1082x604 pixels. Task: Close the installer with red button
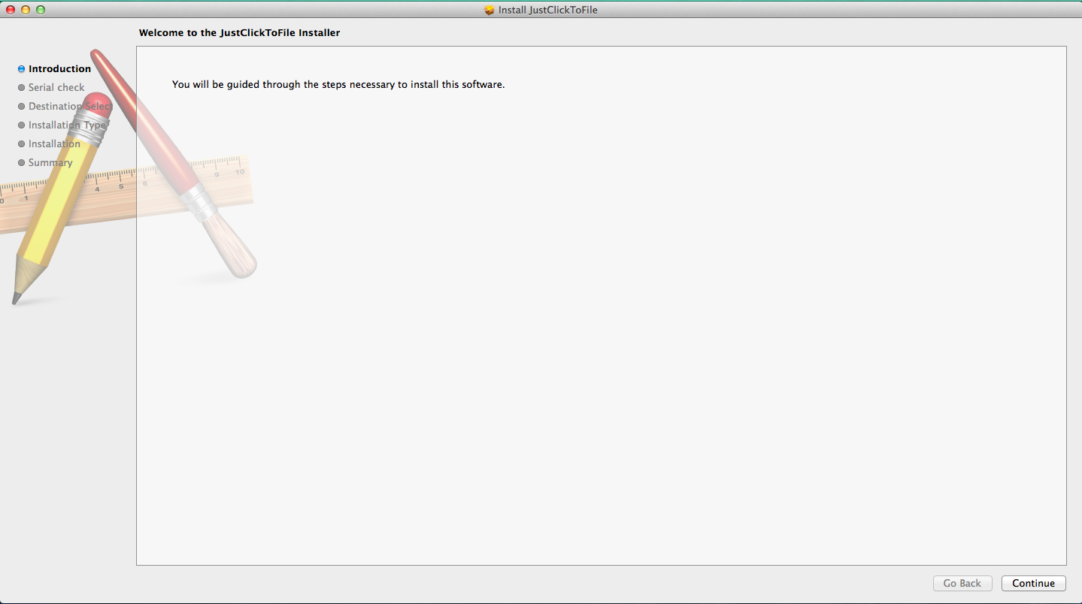(11, 10)
